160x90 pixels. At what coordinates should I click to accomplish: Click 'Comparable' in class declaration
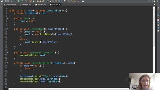pyautogui.click(x=53, y=11)
